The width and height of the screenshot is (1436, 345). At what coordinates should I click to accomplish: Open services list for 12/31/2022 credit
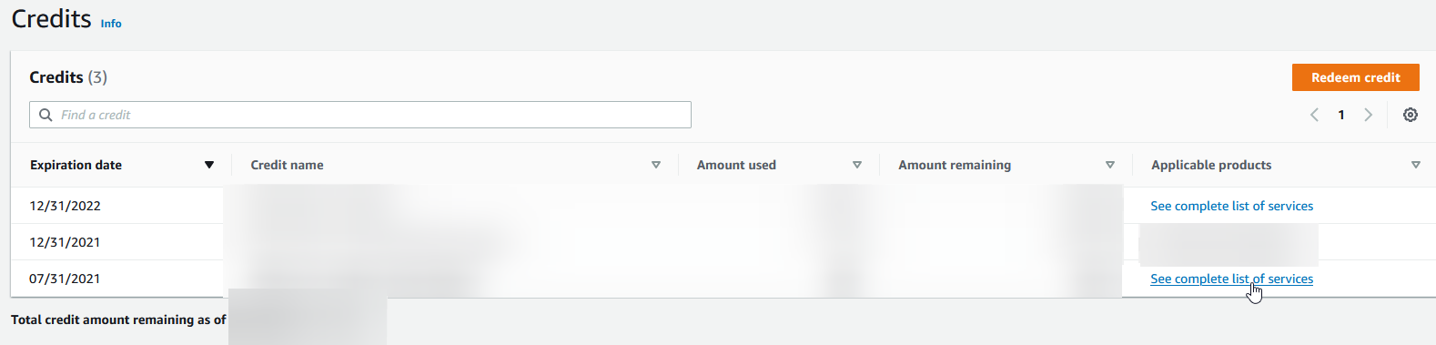click(1231, 206)
